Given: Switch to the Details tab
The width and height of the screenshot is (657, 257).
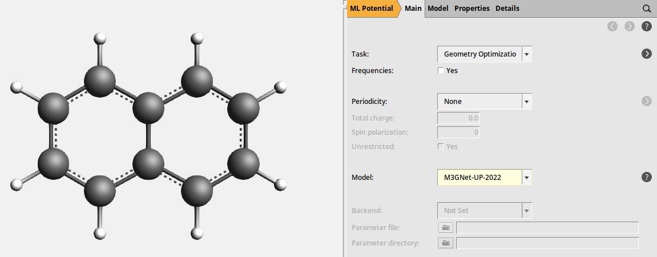Looking at the screenshot, I should pyautogui.click(x=507, y=9).
